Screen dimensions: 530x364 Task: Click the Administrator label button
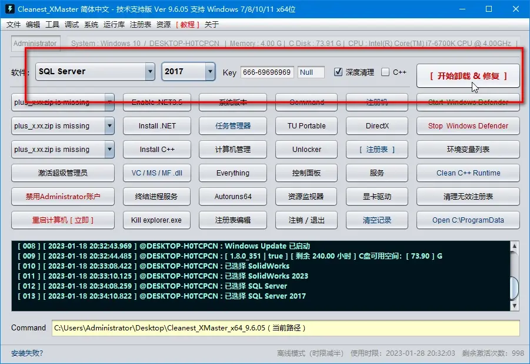35,44
